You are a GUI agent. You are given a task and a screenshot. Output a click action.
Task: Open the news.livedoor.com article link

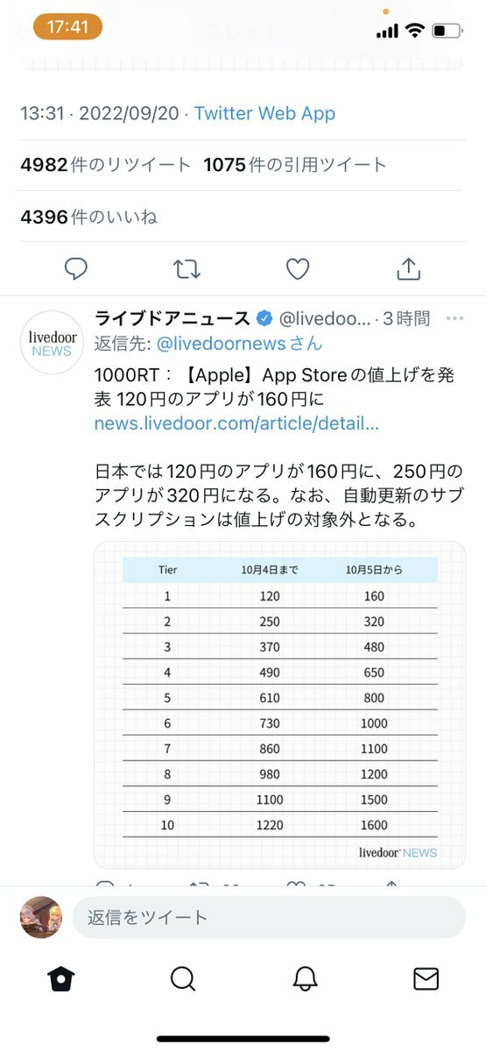point(236,424)
